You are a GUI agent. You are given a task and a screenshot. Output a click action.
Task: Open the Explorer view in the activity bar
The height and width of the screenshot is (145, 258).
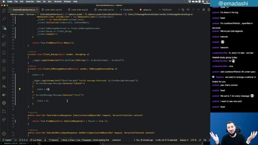pyautogui.click(x=4, y=11)
